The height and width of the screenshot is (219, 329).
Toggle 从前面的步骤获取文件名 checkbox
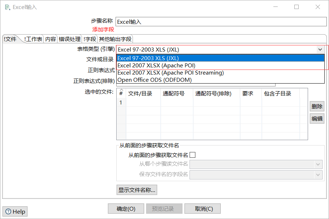coord(192,155)
